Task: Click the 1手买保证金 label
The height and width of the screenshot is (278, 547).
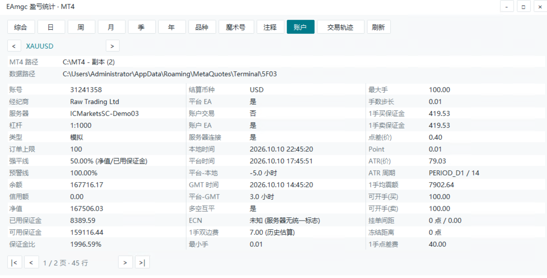Action: click(x=387, y=114)
